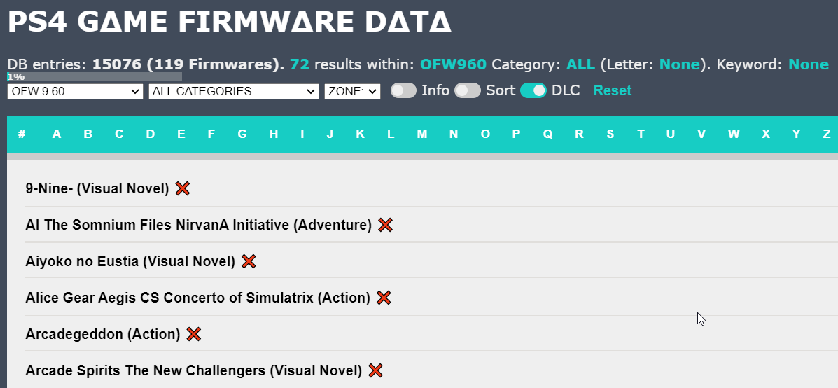Filter games by letter J
The height and width of the screenshot is (388, 838).
pos(330,134)
